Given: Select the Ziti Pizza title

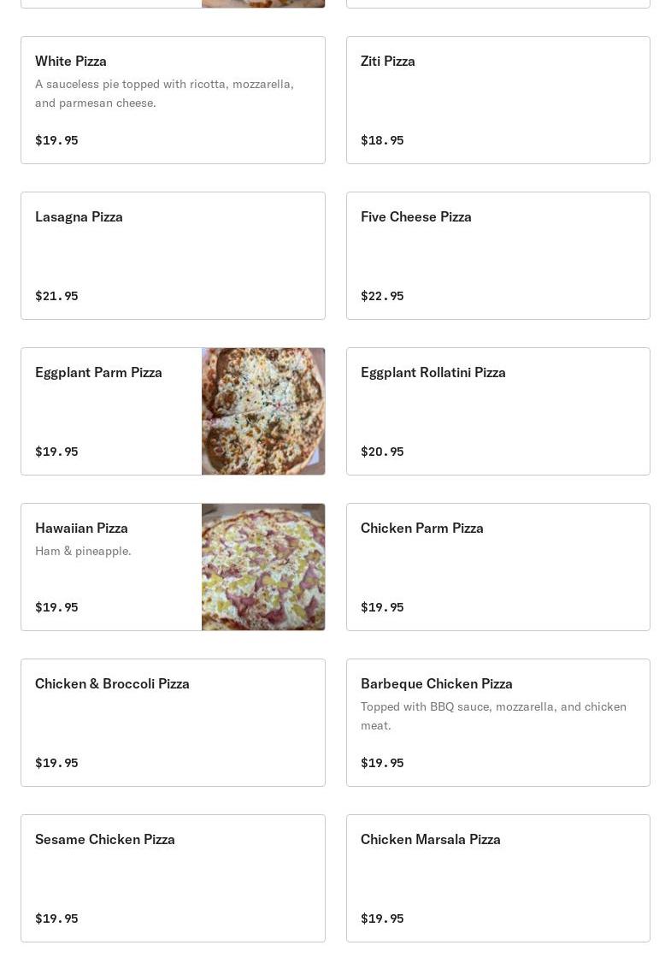Looking at the screenshot, I should coord(388,61).
